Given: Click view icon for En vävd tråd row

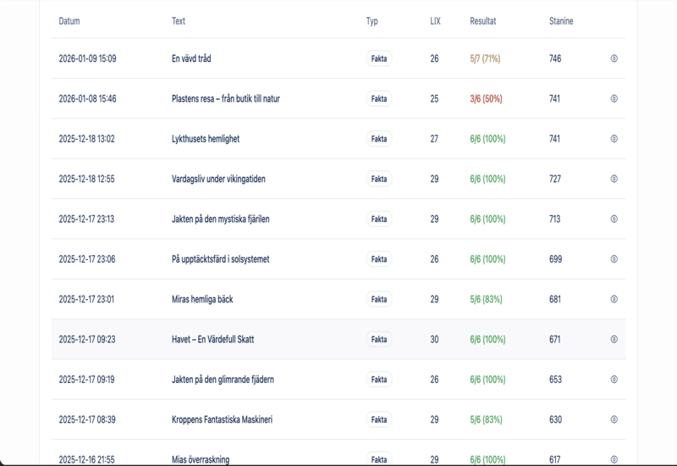Looking at the screenshot, I should click(x=614, y=58).
